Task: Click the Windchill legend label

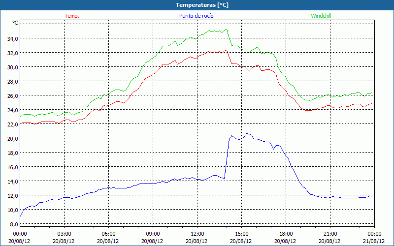Action: [321, 16]
